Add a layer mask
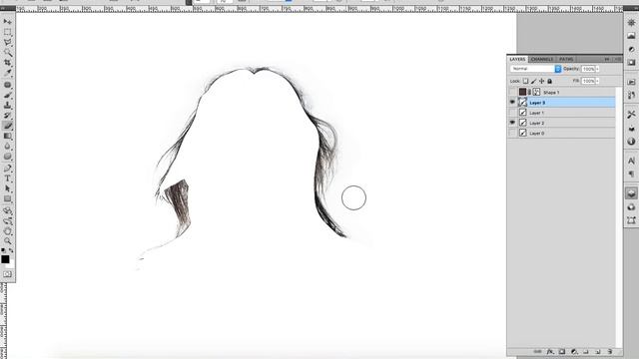The width and height of the screenshot is (639, 359). (x=562, y=351)
